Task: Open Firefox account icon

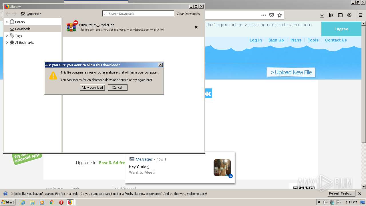Action: (x=349, y=15)
